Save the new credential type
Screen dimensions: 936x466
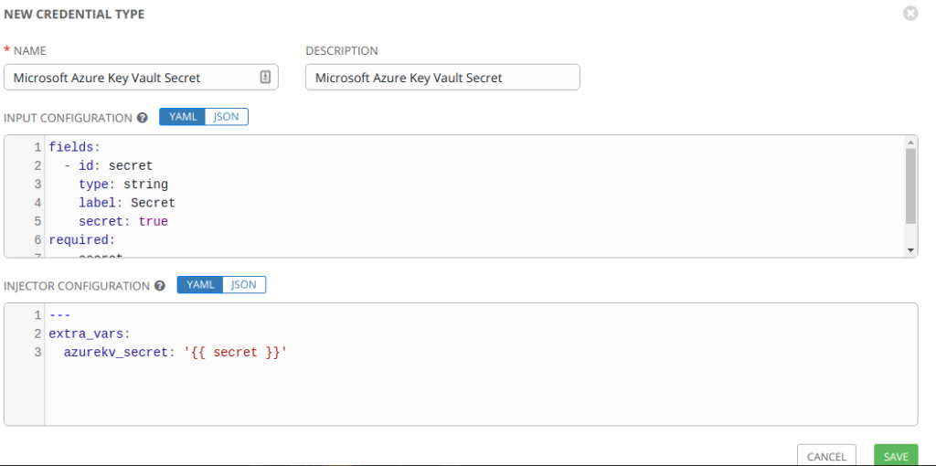point(895,456)
